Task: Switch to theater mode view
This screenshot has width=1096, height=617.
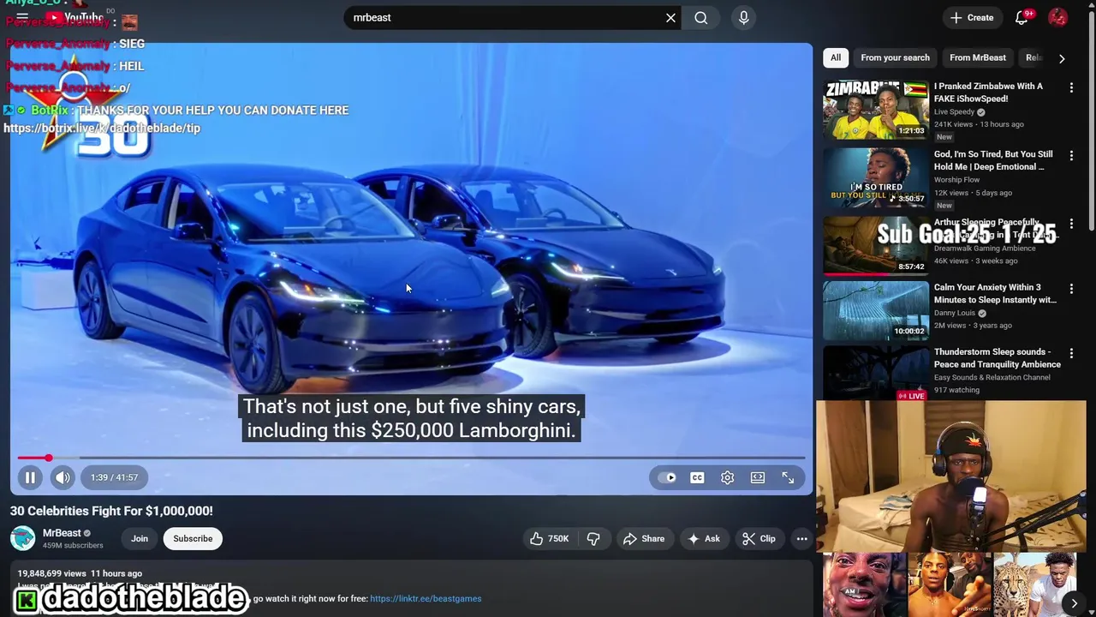Action: coord(758,477)
